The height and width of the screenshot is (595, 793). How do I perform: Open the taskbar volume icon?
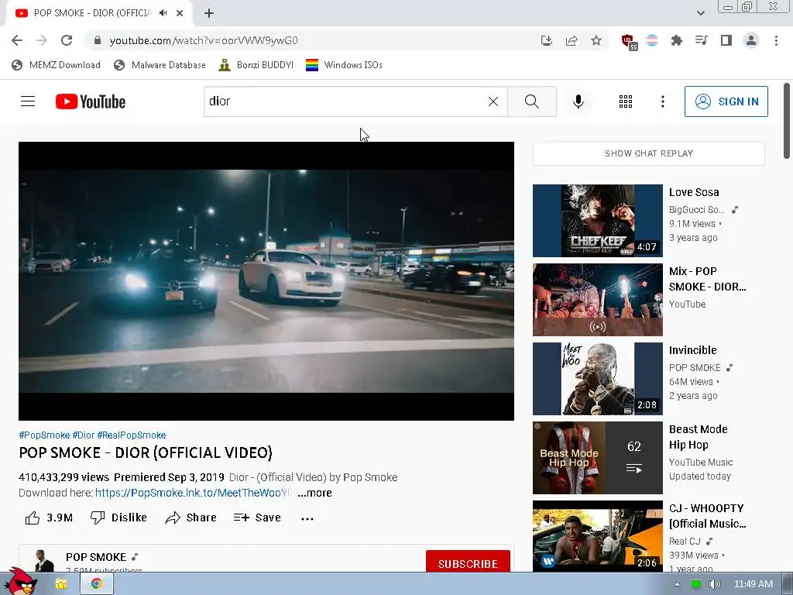(x=714, y=584)
